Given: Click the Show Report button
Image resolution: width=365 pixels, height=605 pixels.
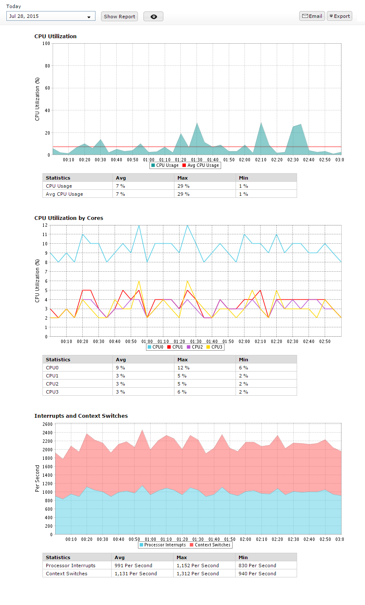Looking at the screenshot, I should pyautogui.click(x=119, y=17).
